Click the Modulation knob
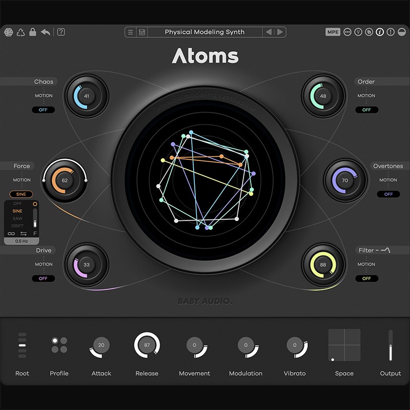 coord(246,345)
